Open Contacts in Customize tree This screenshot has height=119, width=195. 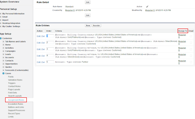(9, 61)
